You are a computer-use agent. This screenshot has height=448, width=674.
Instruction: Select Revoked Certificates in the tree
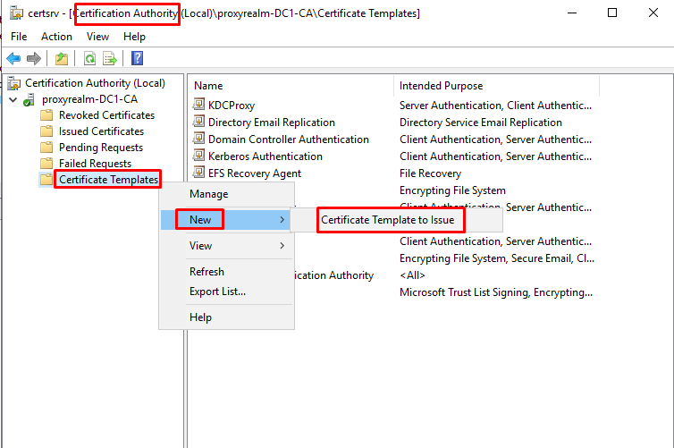[x=106, y=115]
